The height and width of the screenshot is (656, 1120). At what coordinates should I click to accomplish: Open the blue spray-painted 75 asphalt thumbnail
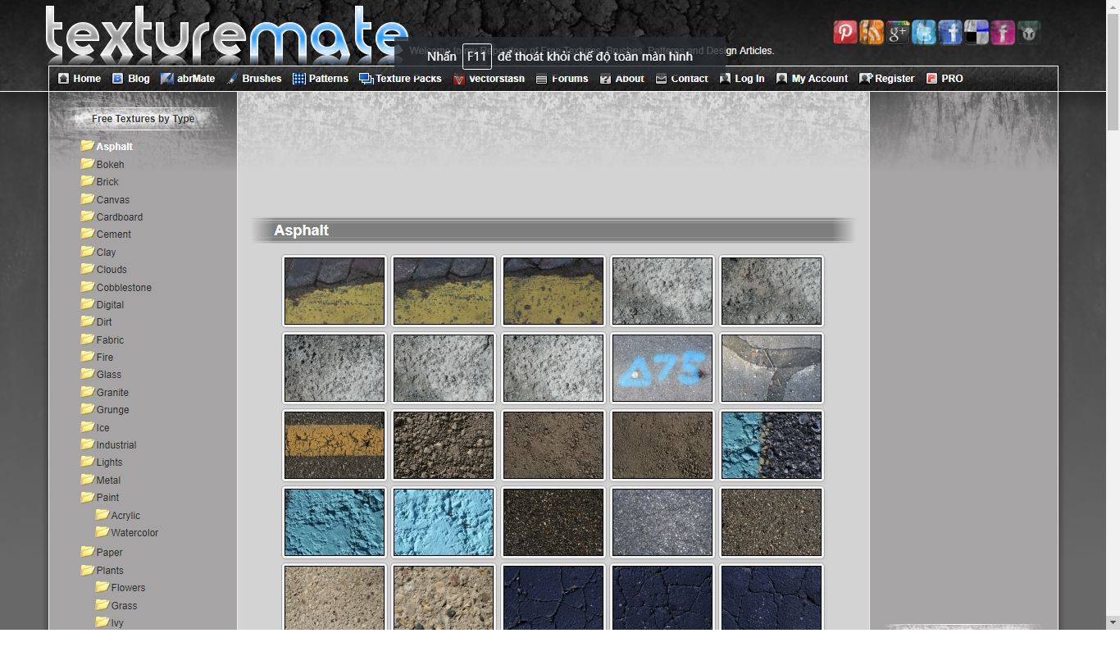[x=662, y=368]
